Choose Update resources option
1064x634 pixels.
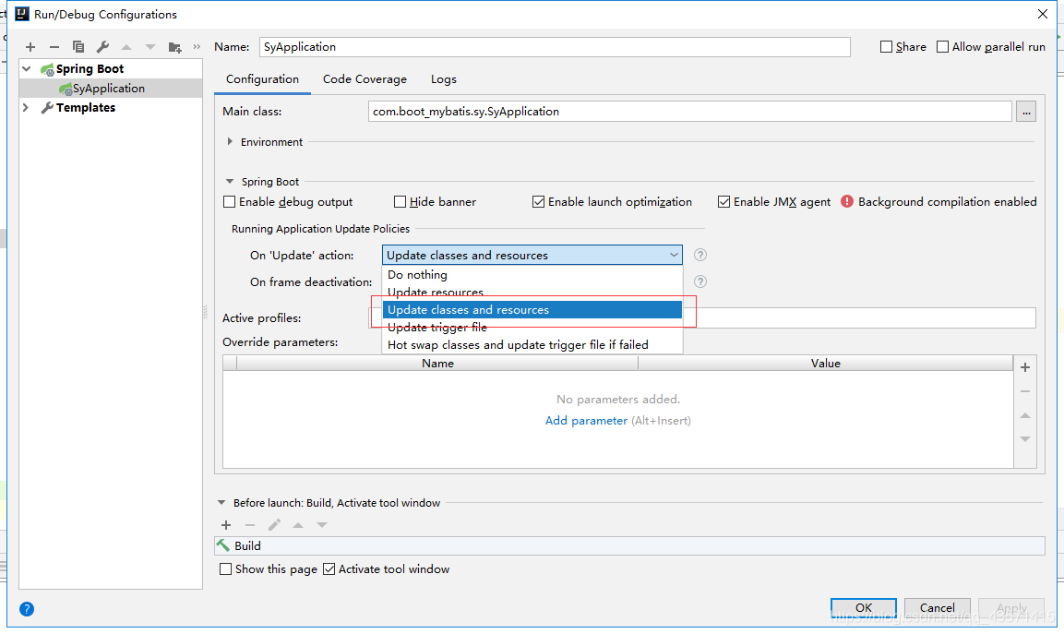[532, 292]
